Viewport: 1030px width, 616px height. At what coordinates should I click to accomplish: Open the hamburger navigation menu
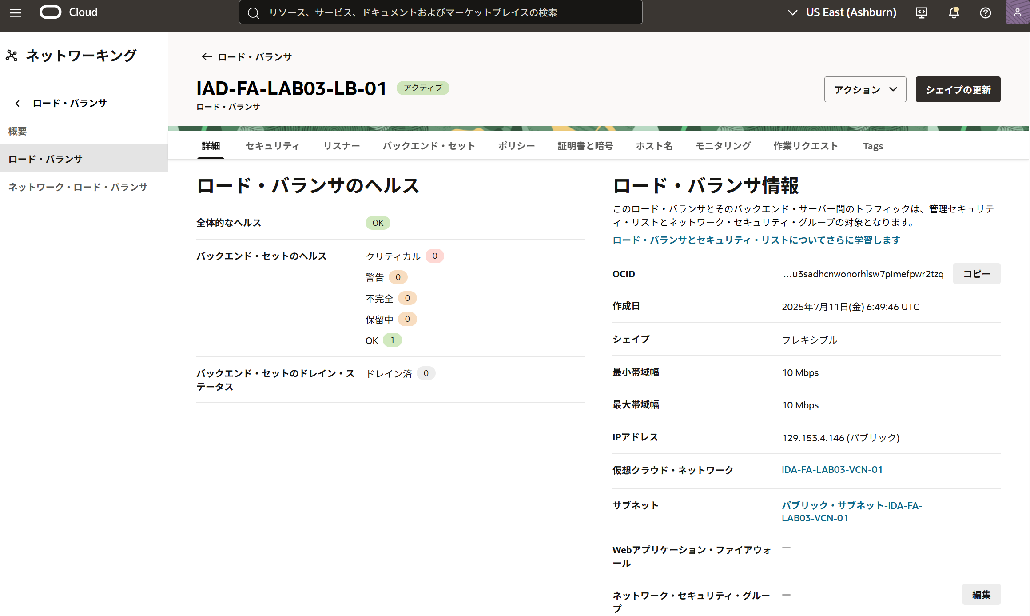16,12
